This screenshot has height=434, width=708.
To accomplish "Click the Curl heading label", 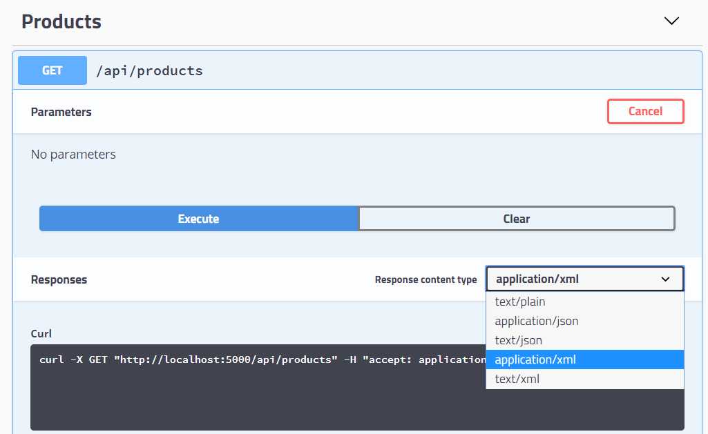I will point(41,333).
